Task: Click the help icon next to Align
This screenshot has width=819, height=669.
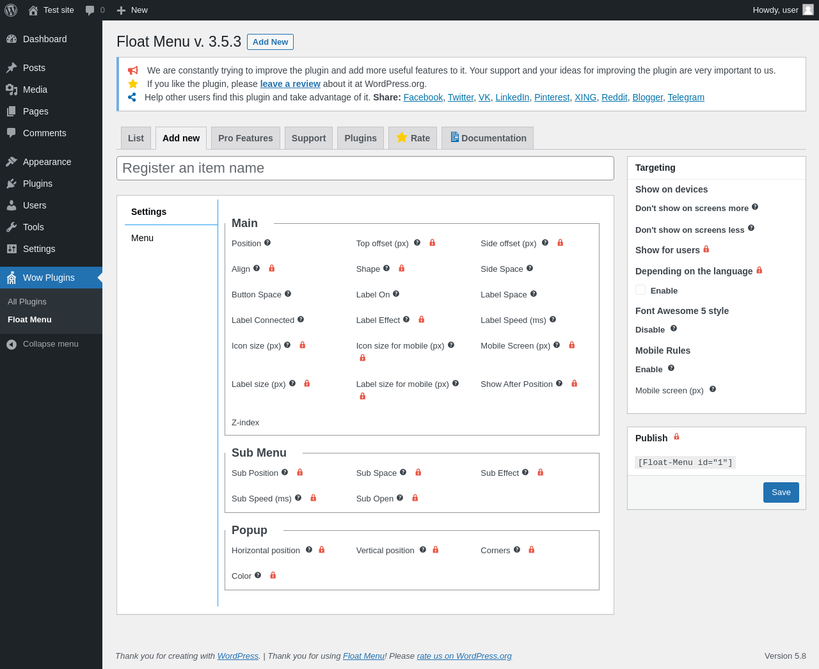Action: tap(257, 268)
